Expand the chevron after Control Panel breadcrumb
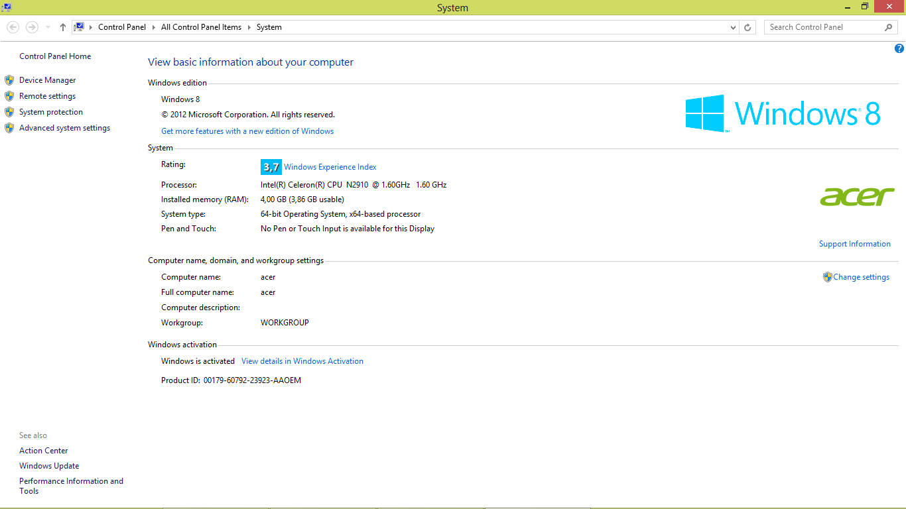The image size is (906, 509). (x=154, y=27)
